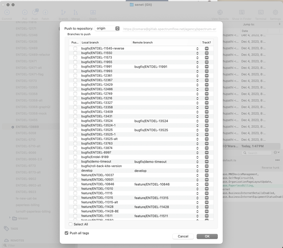Click the Branch toolbar icon
The image size is (283, 248).
63,12
